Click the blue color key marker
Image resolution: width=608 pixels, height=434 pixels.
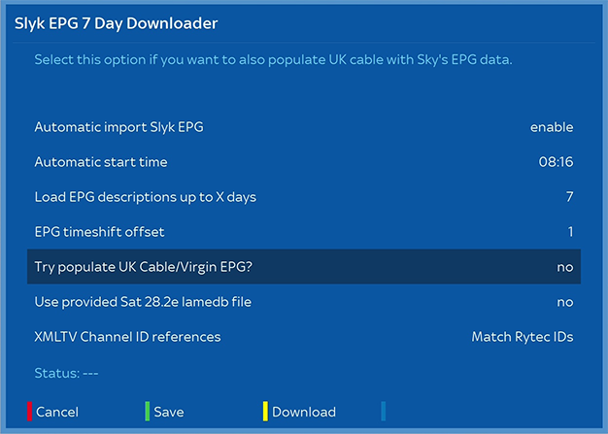384,411
